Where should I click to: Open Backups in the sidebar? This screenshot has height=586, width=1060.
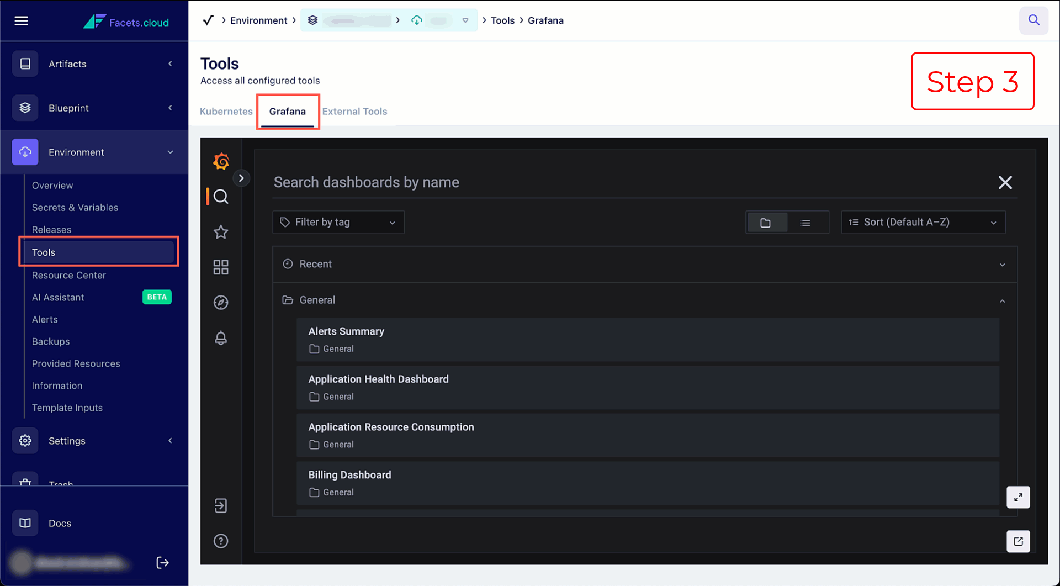coord(51,341)
